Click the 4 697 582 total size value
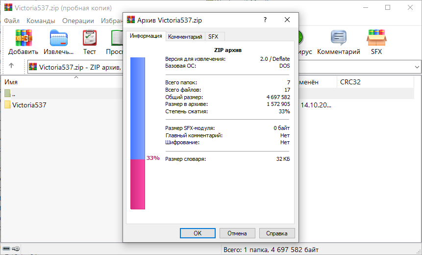 point(278,97)
